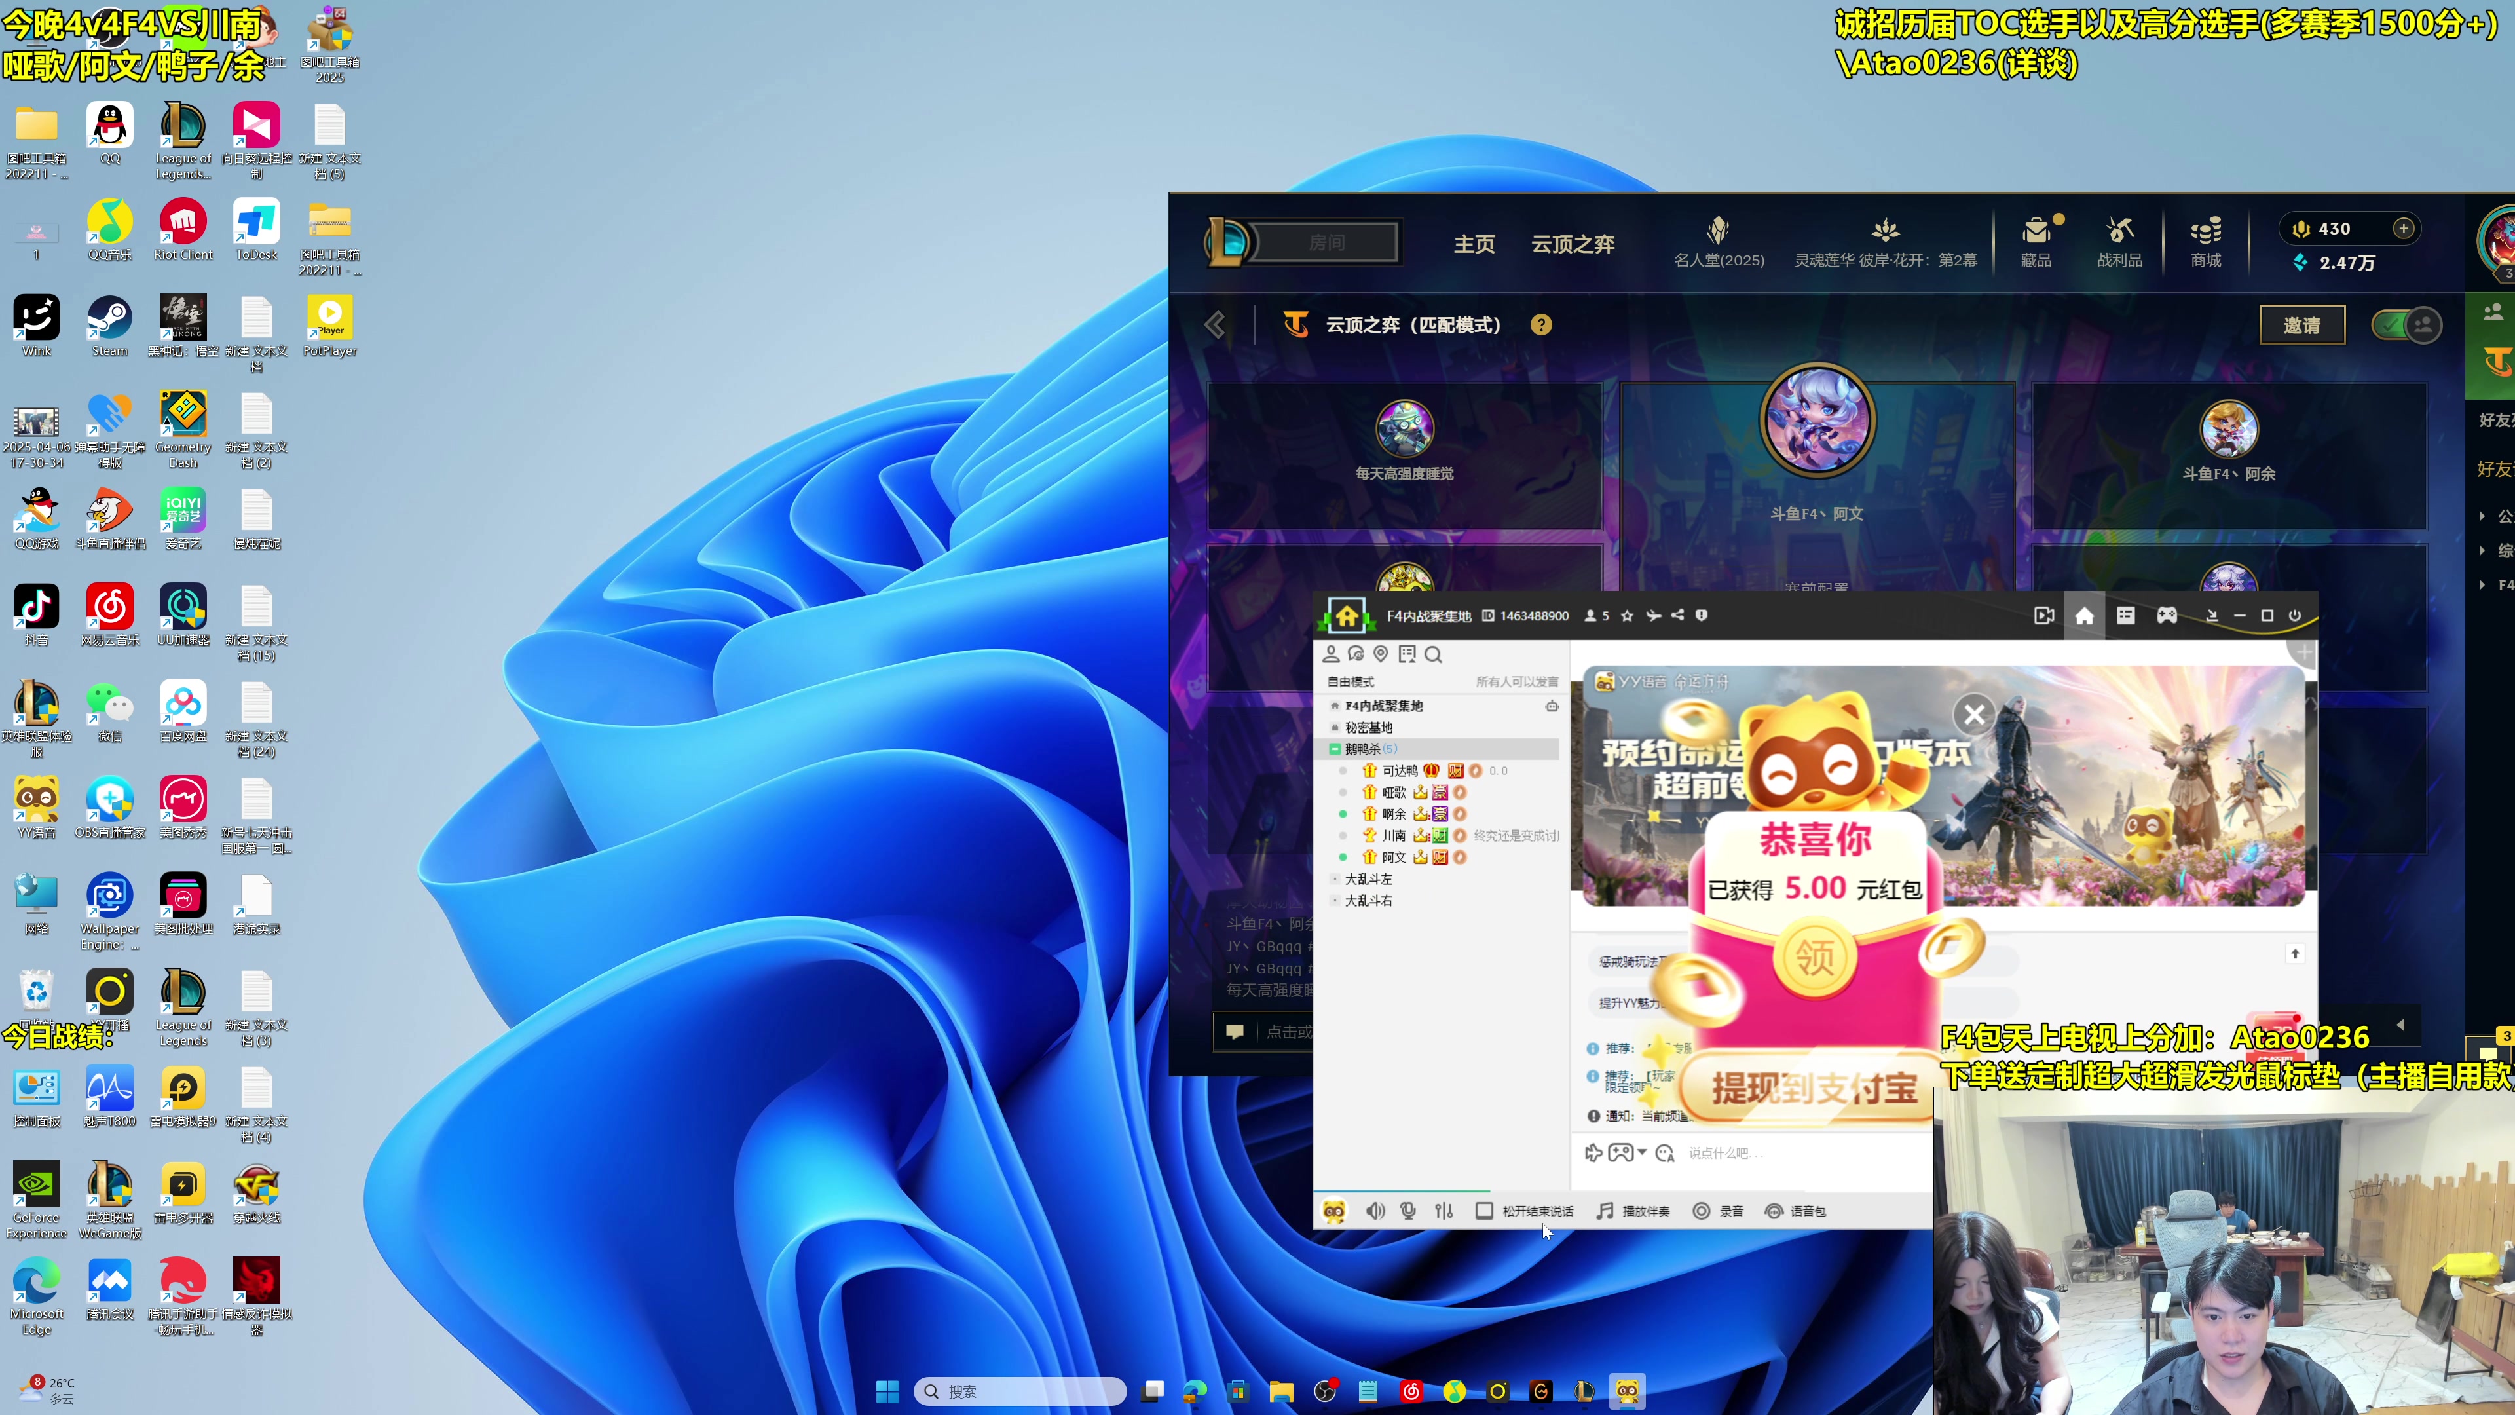This screenshot has height=1415, width=2515.
Task: Toggle the YY microphone icon
Action: (1408, 1211)
